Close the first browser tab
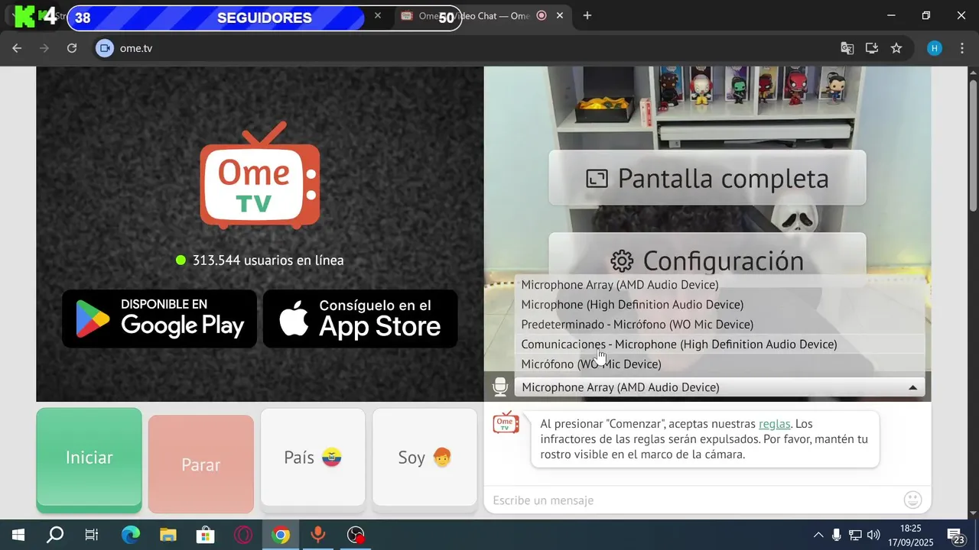Viewport: 979px width, 550px height. point(378,15)
